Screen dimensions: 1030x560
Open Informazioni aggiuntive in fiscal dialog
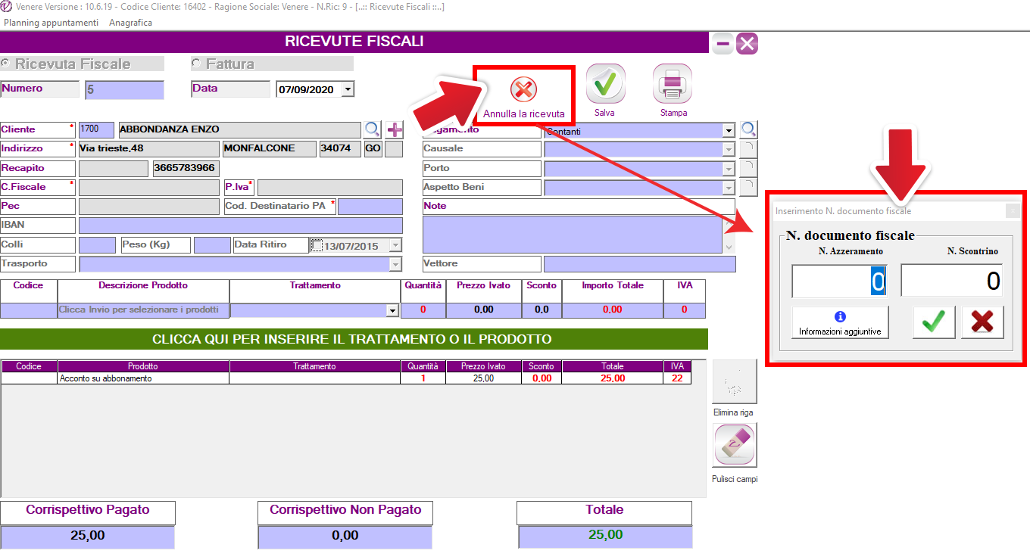[x=840, y=322]
